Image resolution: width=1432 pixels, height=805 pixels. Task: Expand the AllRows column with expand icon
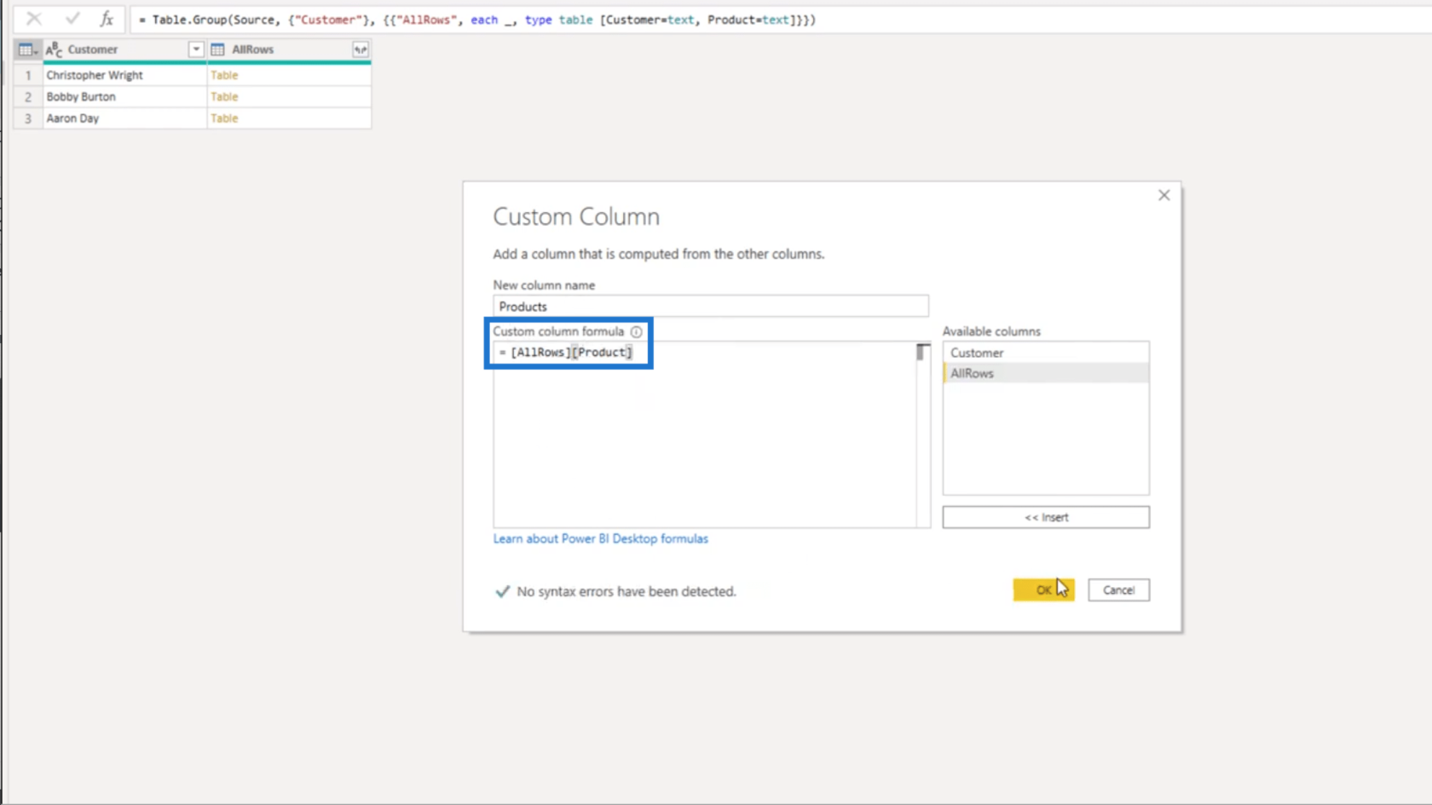pos(361,49)
